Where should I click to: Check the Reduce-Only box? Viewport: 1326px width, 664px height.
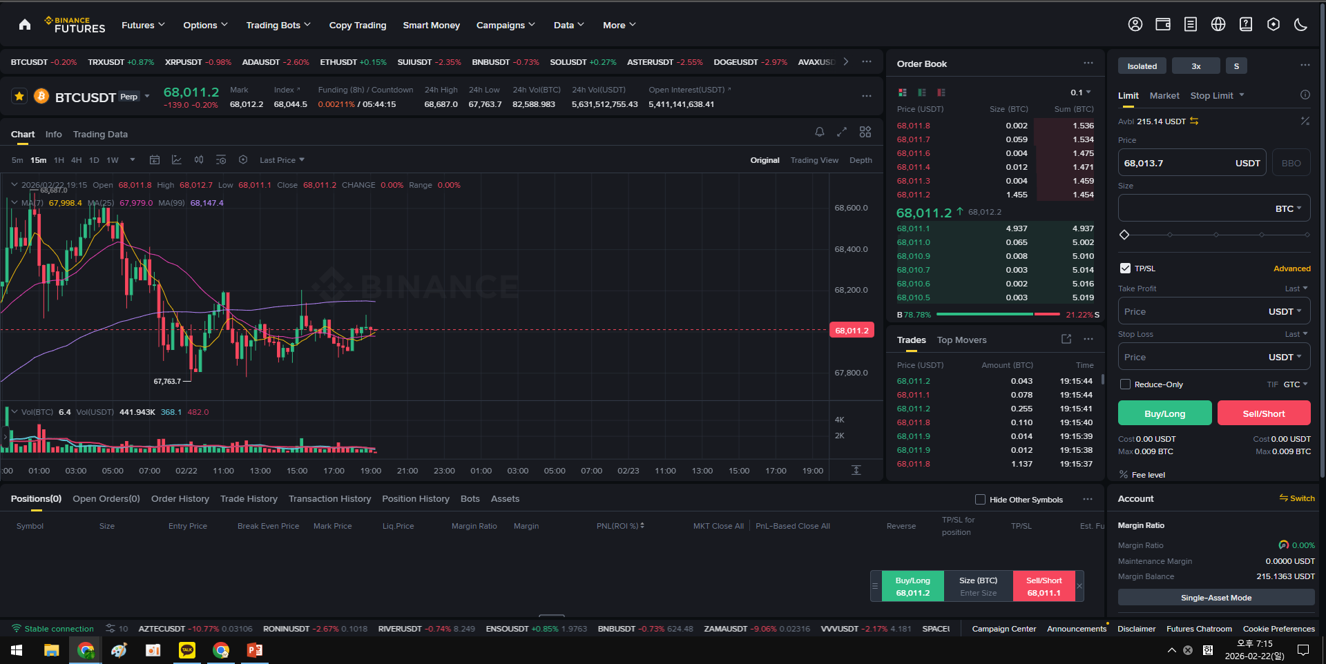pos(1126,384)
